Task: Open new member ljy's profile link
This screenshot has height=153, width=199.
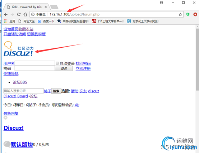Action: point(77,105)
